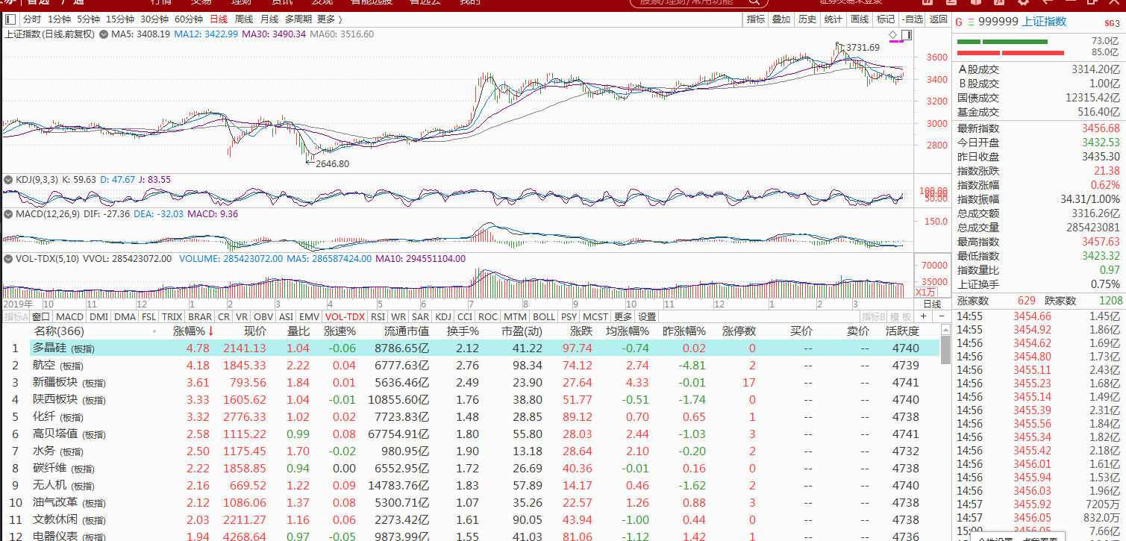Select the 多晶硅 sector row
Image resolution: width=1126 pixels, height=541 pixels.
tap(470, 348)
